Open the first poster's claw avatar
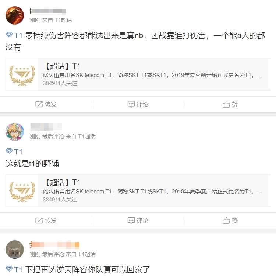Image resolution: width=276 pixels, height=280 pixels. pos(15,15)
